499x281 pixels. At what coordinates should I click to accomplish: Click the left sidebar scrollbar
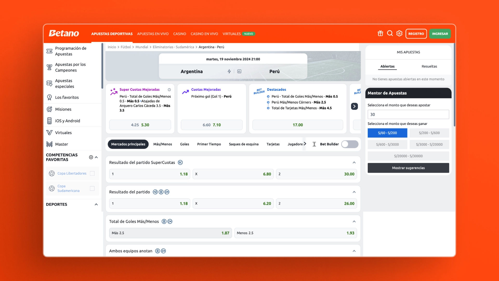(x=102, y=66)
